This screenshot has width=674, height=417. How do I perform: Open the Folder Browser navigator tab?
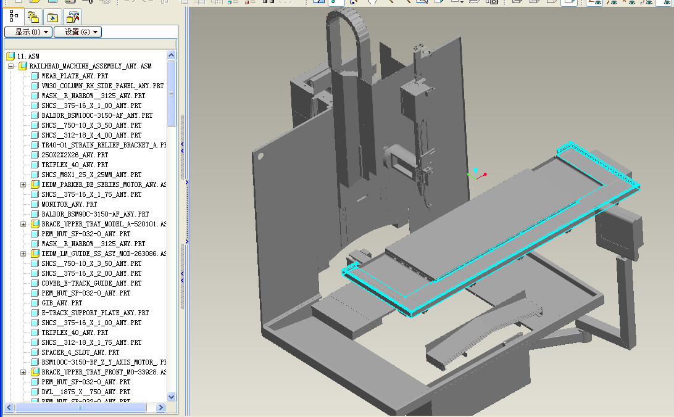coord(33,17)
